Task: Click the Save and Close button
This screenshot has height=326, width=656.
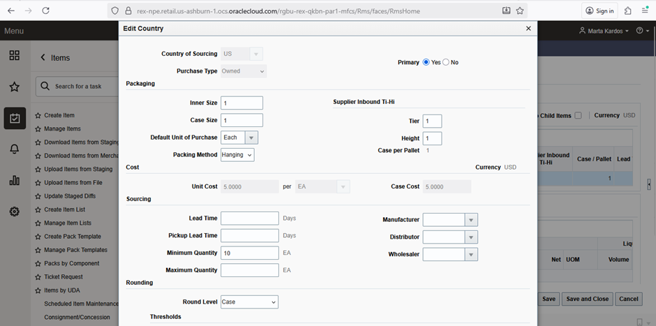Action: pyautogui.click(x=587, y=299)
